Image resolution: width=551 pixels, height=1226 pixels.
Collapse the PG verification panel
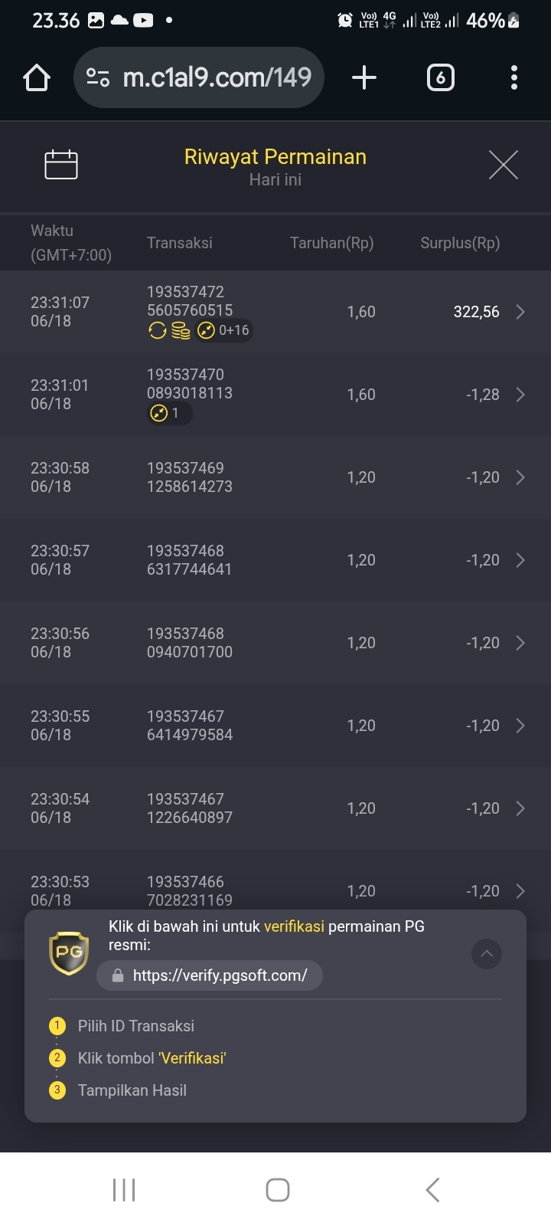pos(487,954)
